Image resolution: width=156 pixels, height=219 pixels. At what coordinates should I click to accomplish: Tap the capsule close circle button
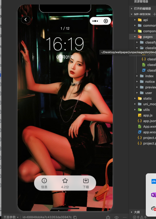tap(106, 21)
